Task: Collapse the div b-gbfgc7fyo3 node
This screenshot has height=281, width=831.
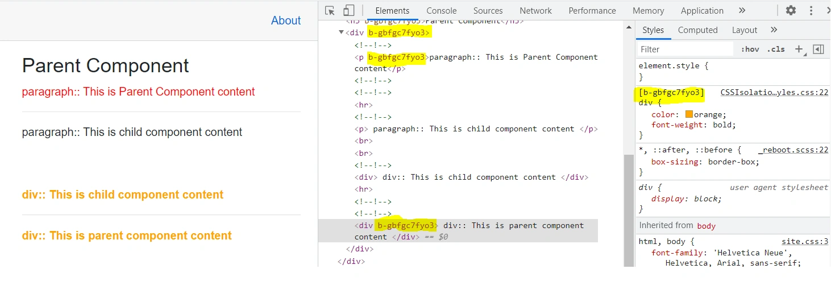Action: tap(341, 32)
